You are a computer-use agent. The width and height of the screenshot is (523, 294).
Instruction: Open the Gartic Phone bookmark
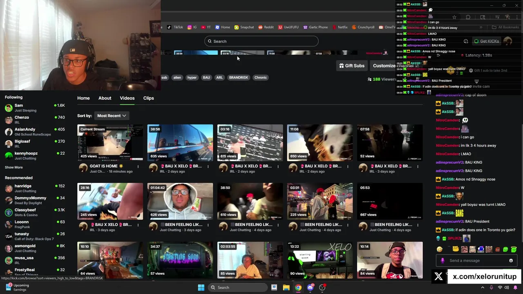(x=315, y=27)
